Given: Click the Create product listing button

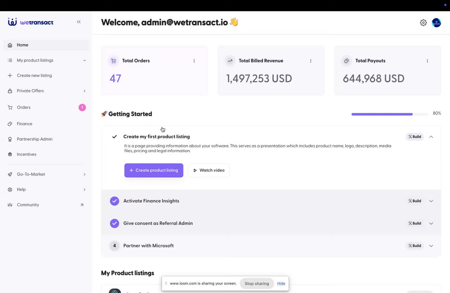Looking at the screenshot, I should [154, 170].
